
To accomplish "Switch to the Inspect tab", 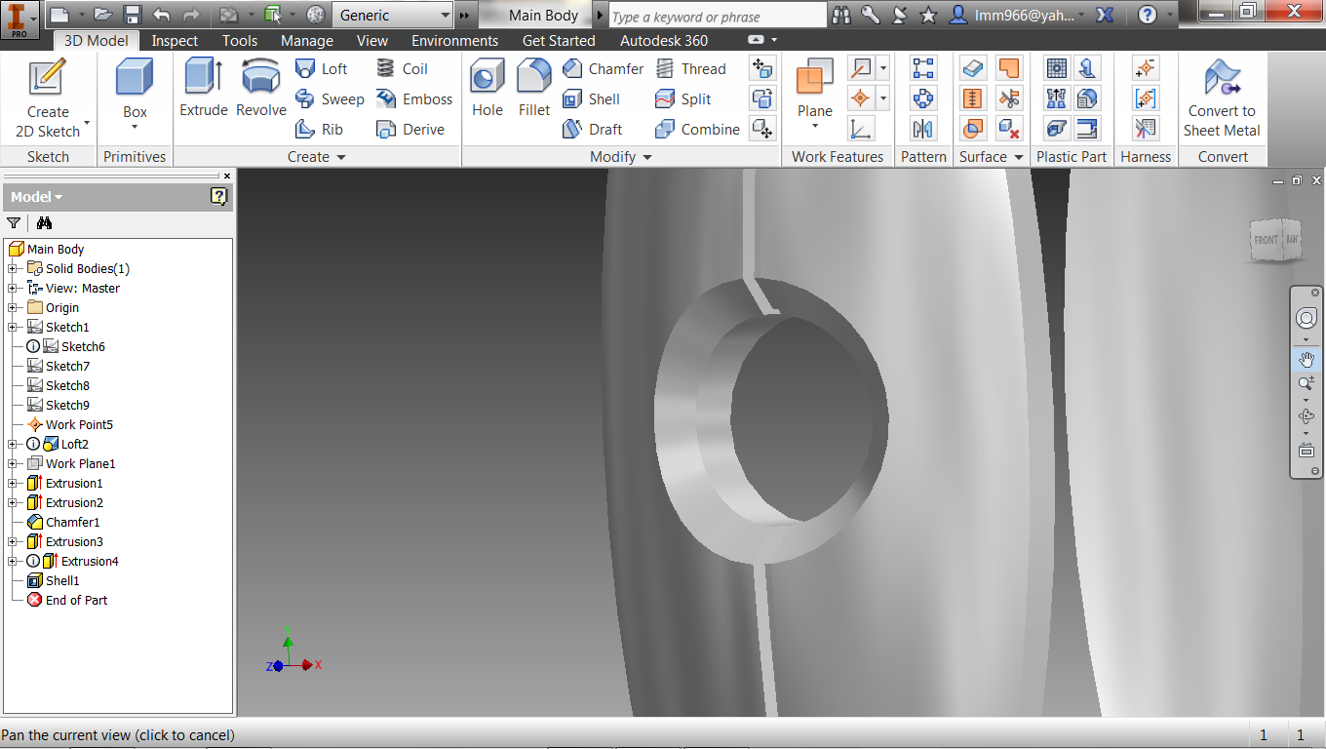I will 175,40.
